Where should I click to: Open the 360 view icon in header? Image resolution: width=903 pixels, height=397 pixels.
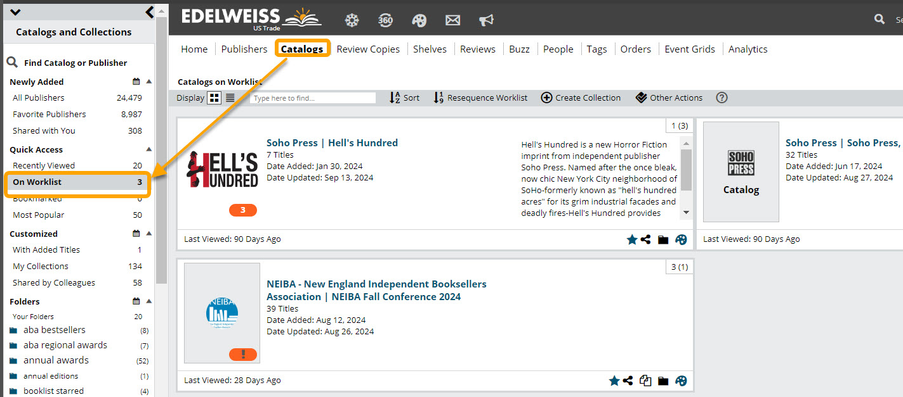[385, 20]
